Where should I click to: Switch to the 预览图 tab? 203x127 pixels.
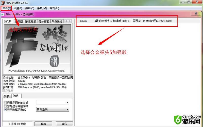click(8, 21)
